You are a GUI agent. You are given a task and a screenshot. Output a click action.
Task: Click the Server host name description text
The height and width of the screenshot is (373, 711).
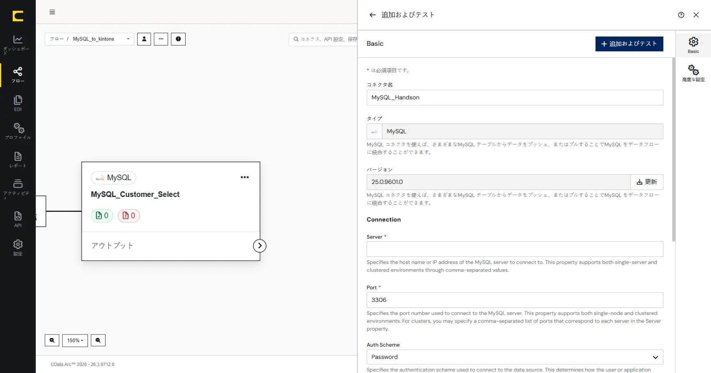(512, 266)
